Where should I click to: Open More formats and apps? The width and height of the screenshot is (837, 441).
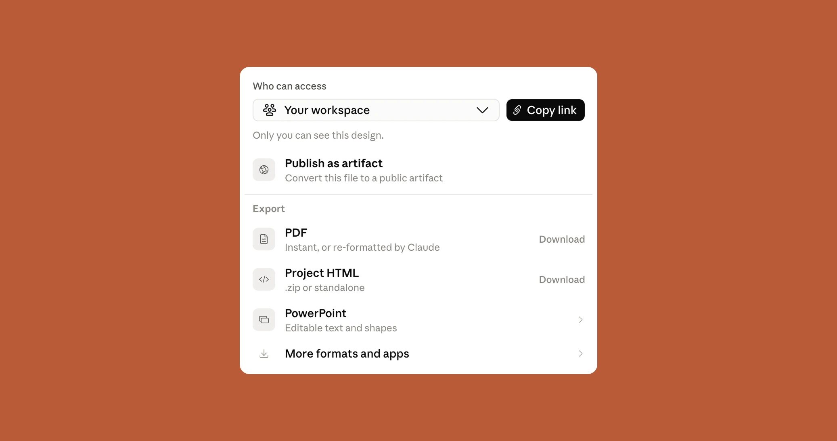[x=418, y=354]
